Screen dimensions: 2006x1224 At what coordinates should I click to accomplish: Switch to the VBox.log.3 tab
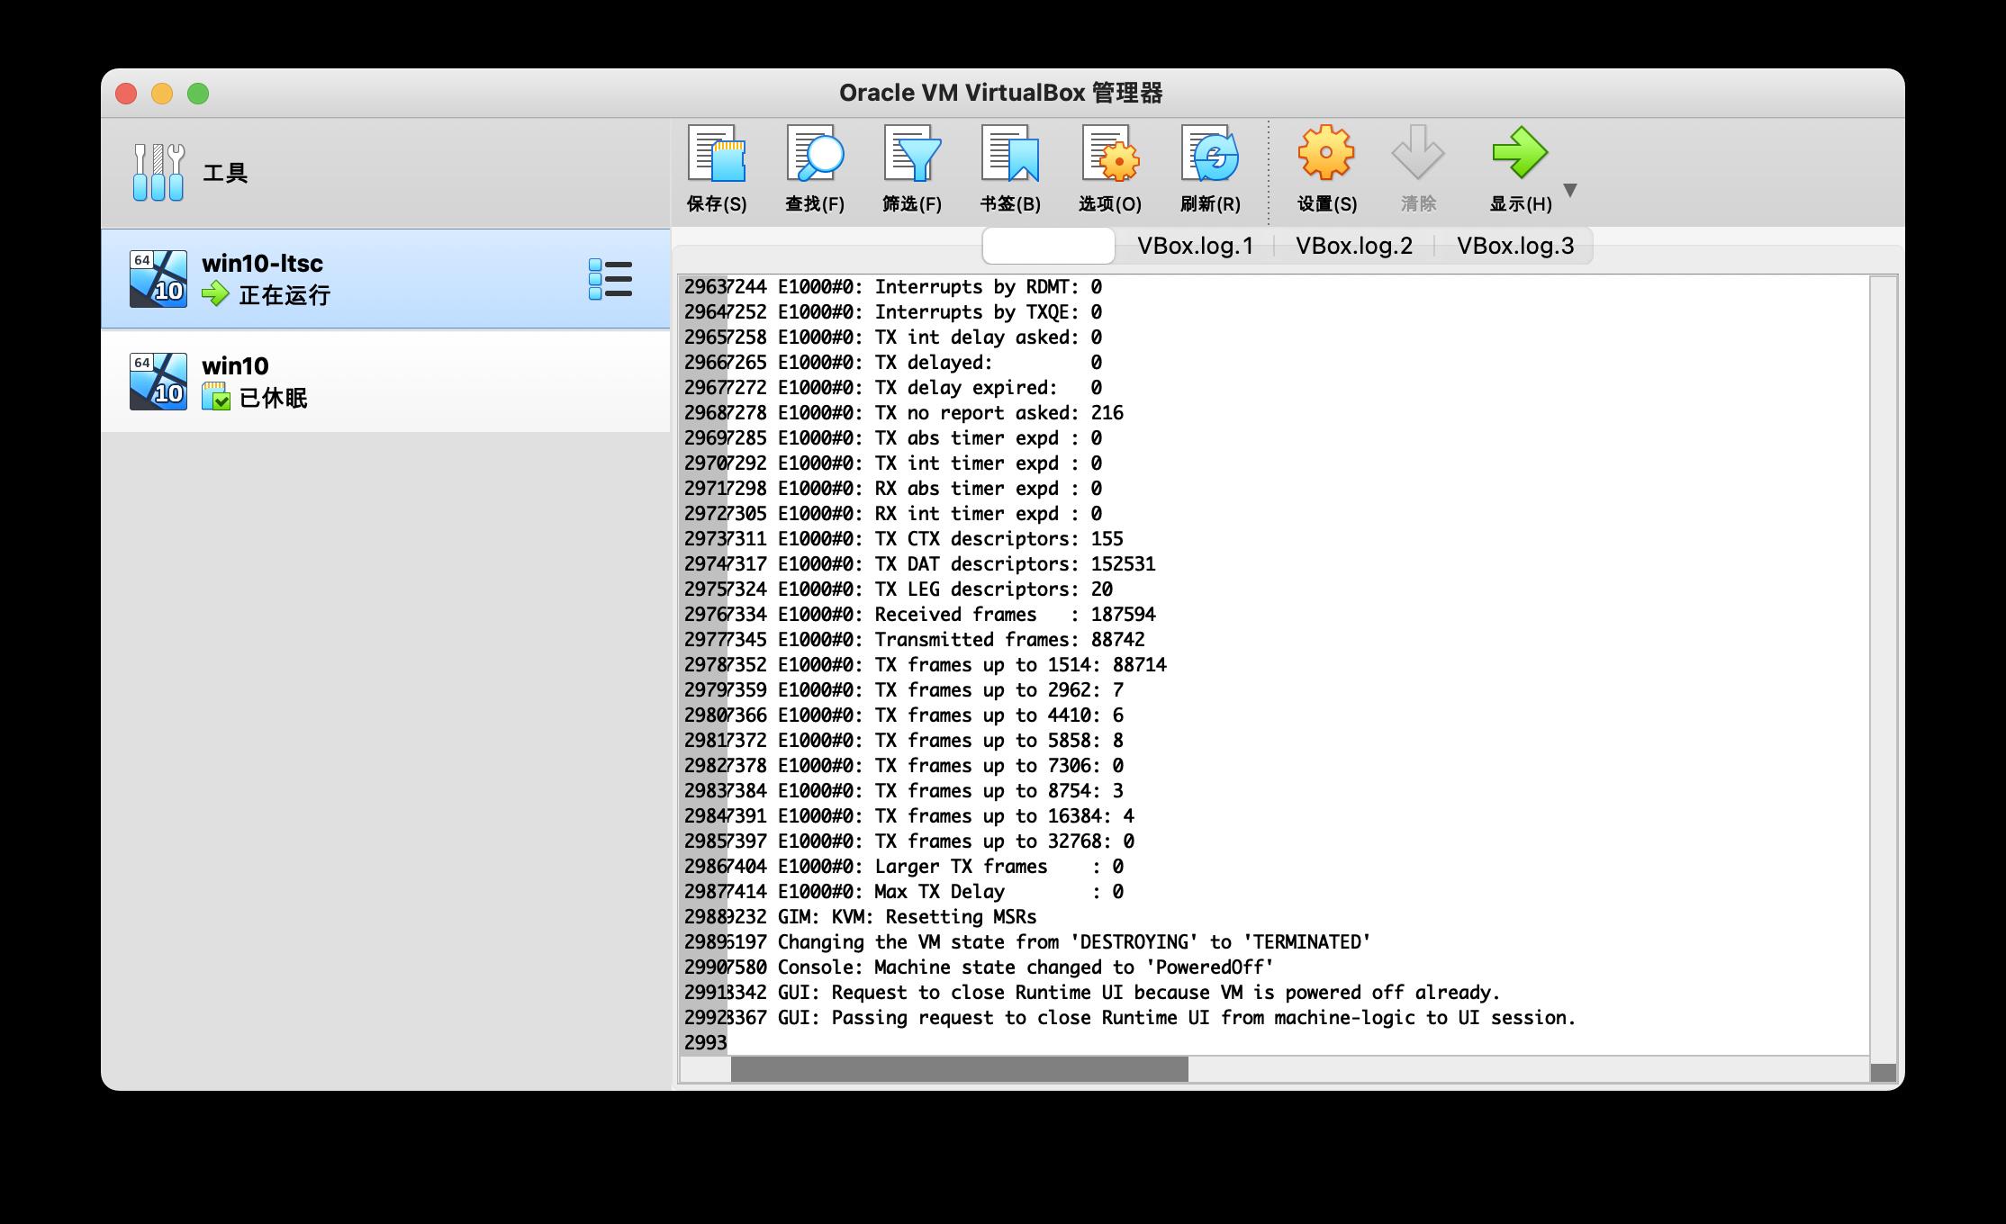pyautogui.click(x=1515, y=246)
